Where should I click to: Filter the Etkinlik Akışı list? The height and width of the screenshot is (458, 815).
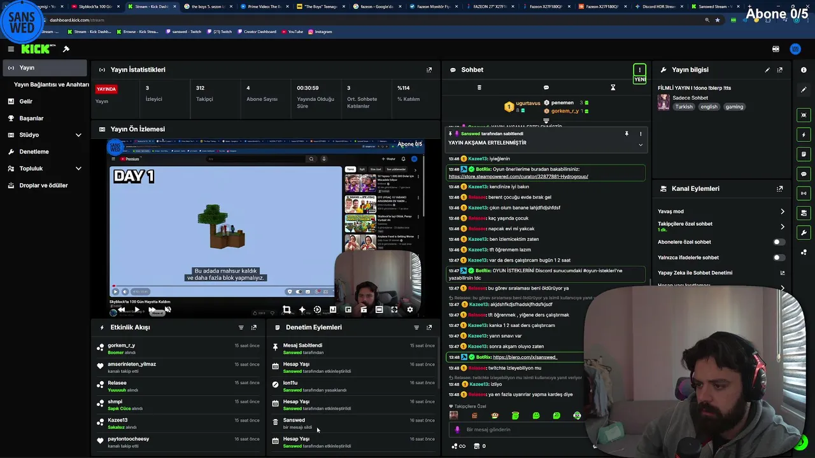(241, 328)
